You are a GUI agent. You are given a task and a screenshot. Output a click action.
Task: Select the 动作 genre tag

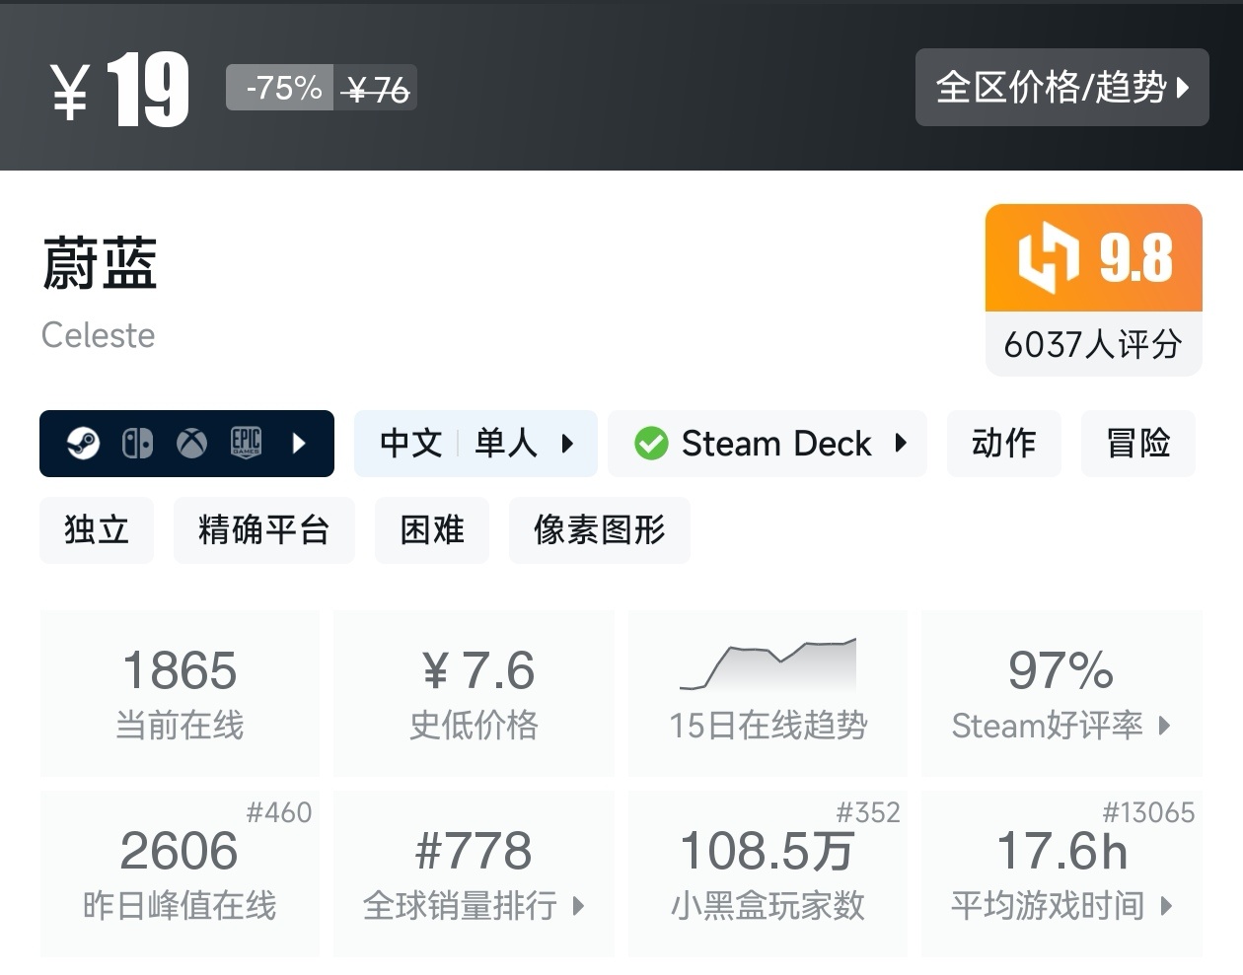click(1003, 444)
